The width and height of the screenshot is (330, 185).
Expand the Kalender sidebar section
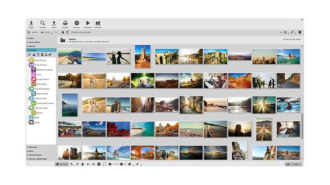(32, 46)
